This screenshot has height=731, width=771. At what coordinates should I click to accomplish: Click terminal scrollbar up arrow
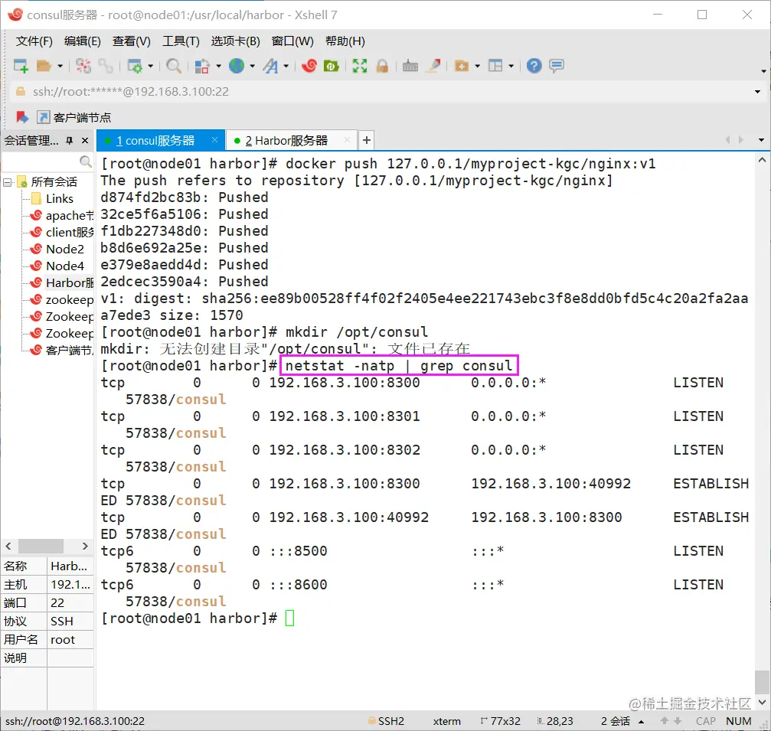pyautogui.click(x=762, y=160)
